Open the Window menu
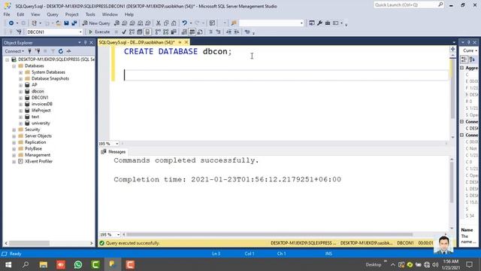 (110, 14)
